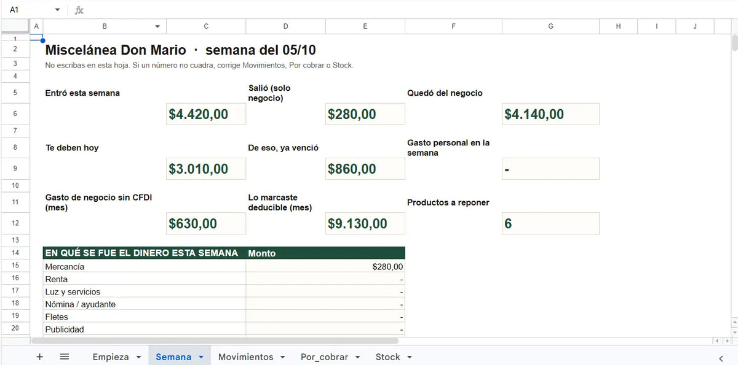This screenshot has width=738, height=365.
Task: Click the 'Quedó del negocio' label
Action: [445, 93]
